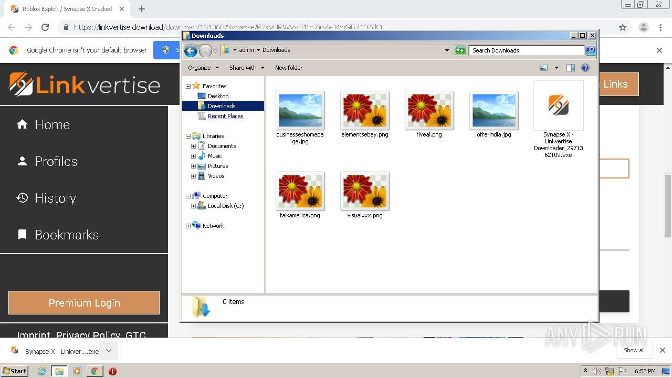Launch Internet Explorer from taskbar

42,371
